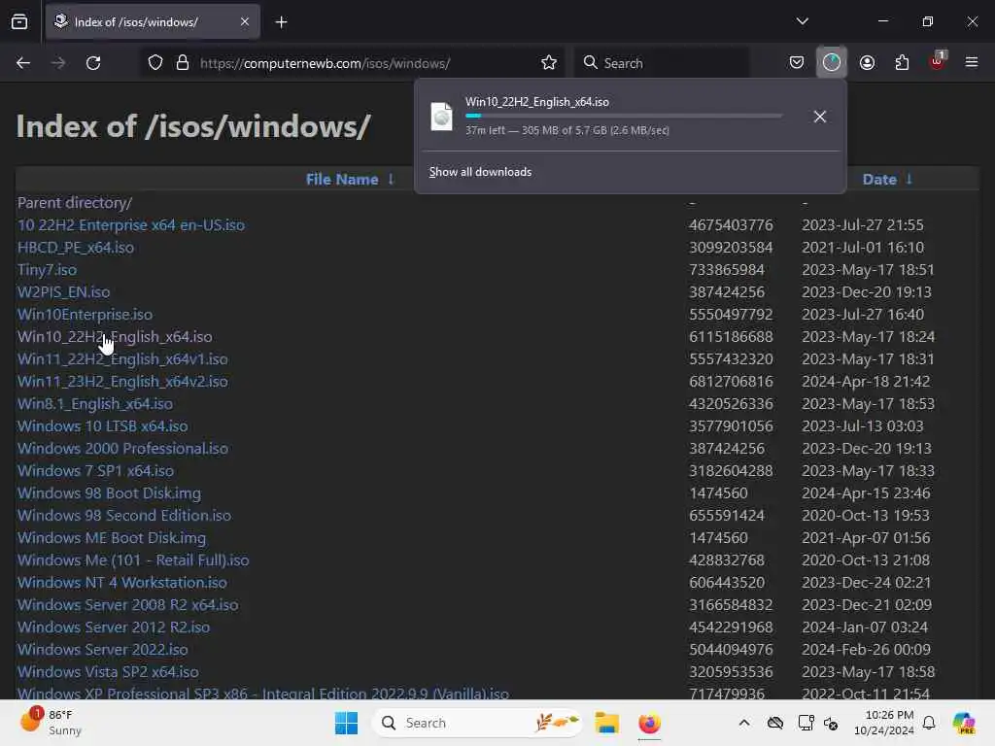
Task: Toggle the Downloads panel toolbar button
Action: [x=832, y=62]
